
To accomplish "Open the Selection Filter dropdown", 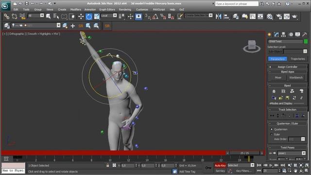I will pyautogui.click(x=42, y=15).
